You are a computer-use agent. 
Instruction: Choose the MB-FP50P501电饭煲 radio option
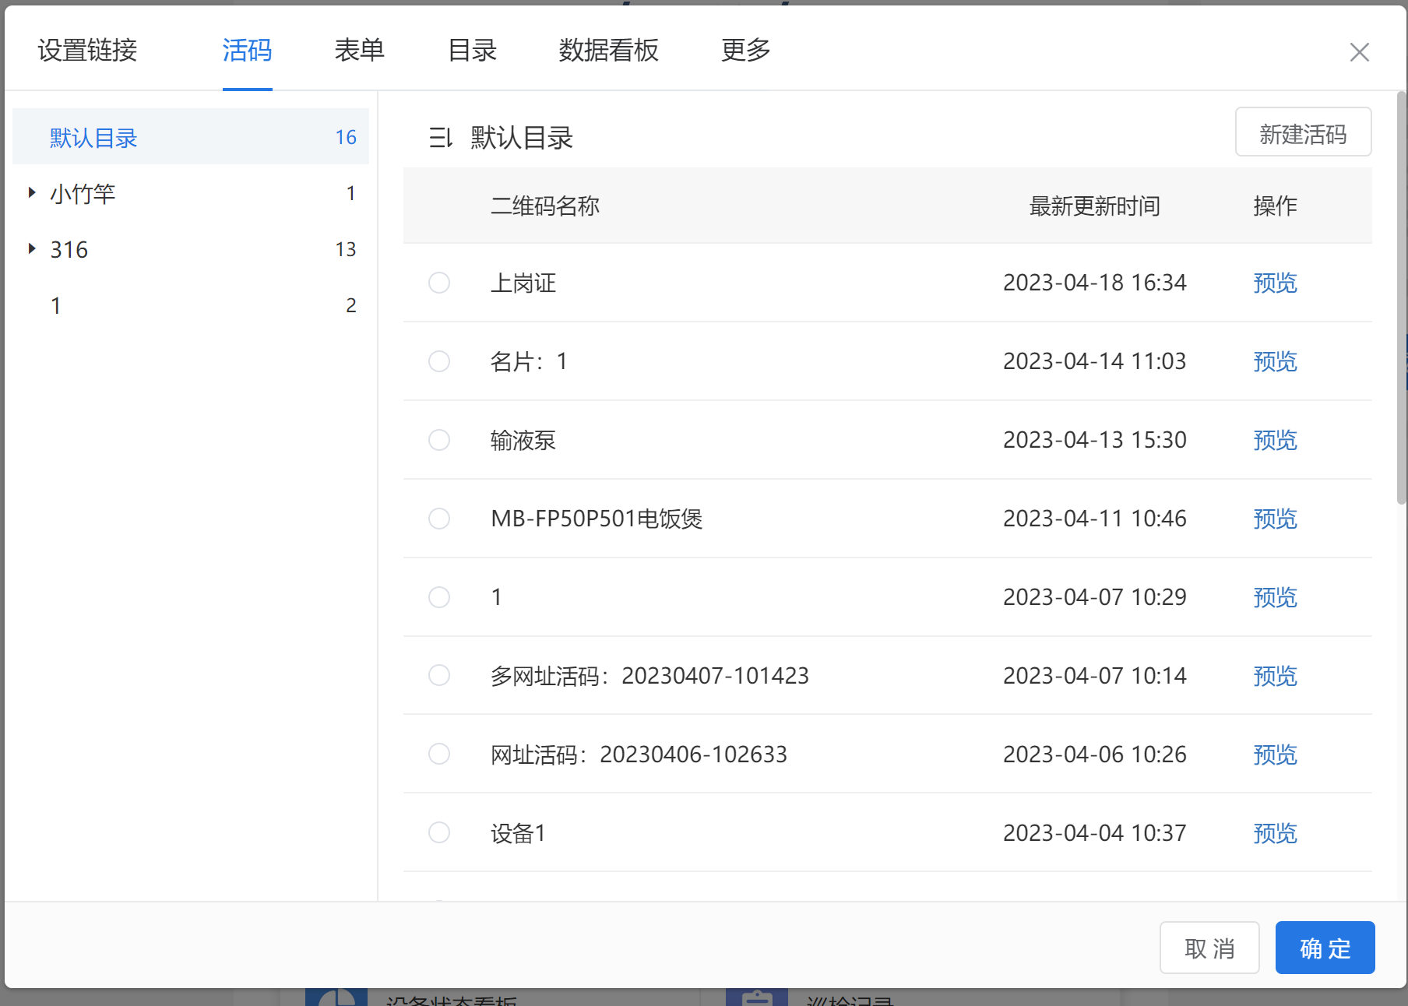439,519
